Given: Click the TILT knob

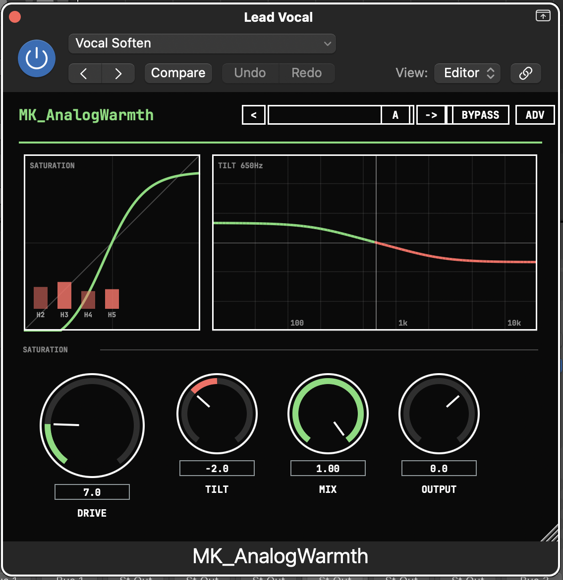Looking at the screenshot, I should click(x=217, y=414).
